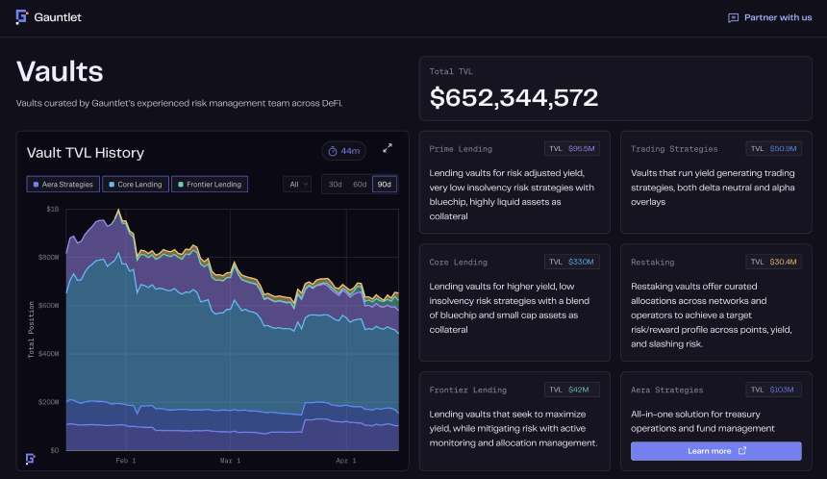The image size is (827, 479).
Task: Open the All dropdown filter
Action: click(297, 184)
